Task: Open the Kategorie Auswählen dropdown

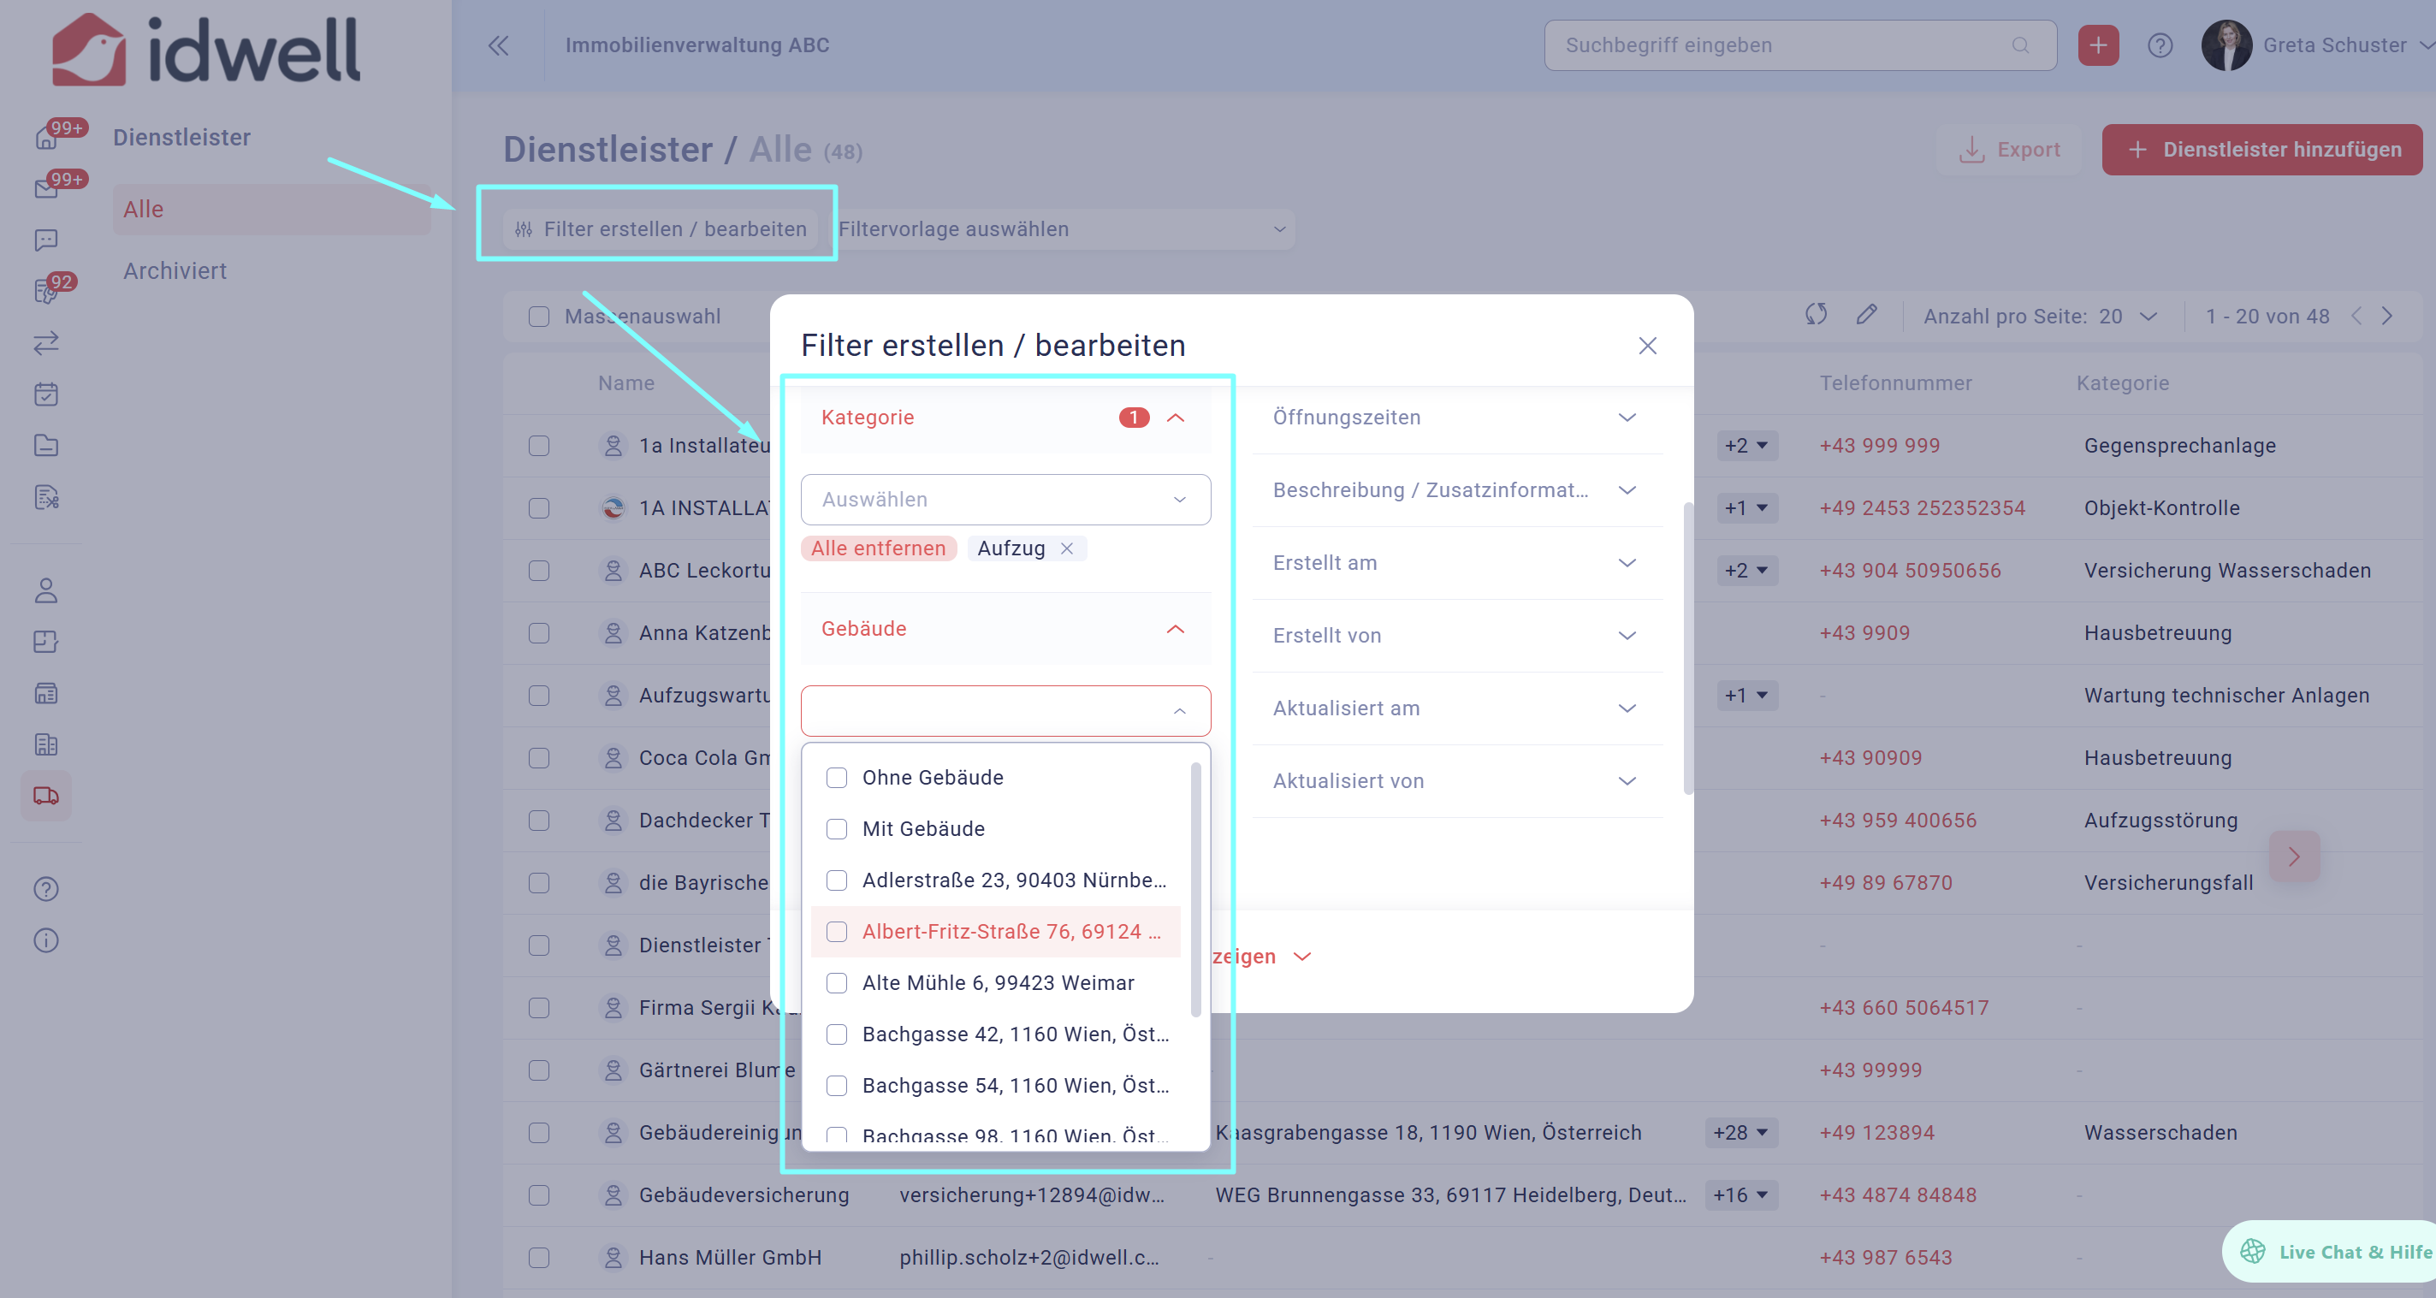Action: click(1005, 499)
